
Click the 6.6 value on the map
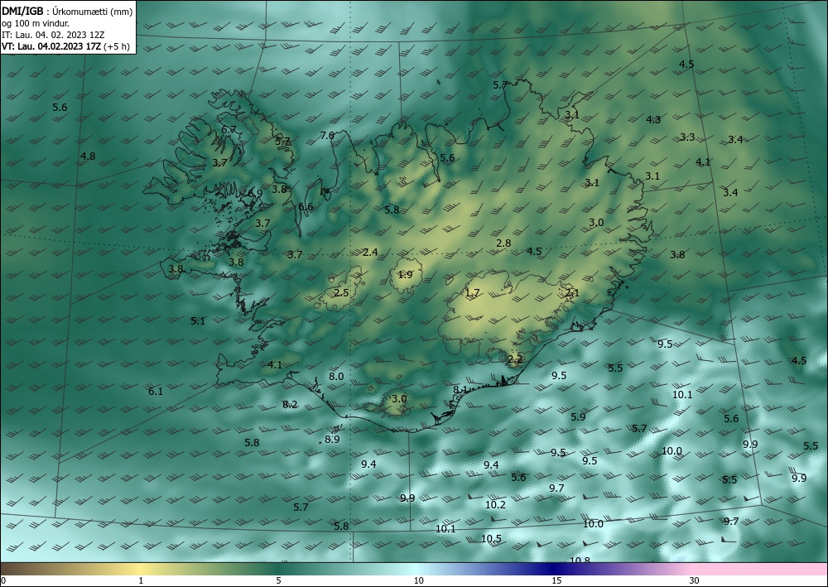[x=306, y=206]
